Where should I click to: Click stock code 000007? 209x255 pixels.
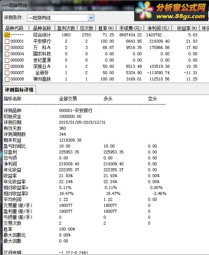pyautogui.click(x=17, y=73)
